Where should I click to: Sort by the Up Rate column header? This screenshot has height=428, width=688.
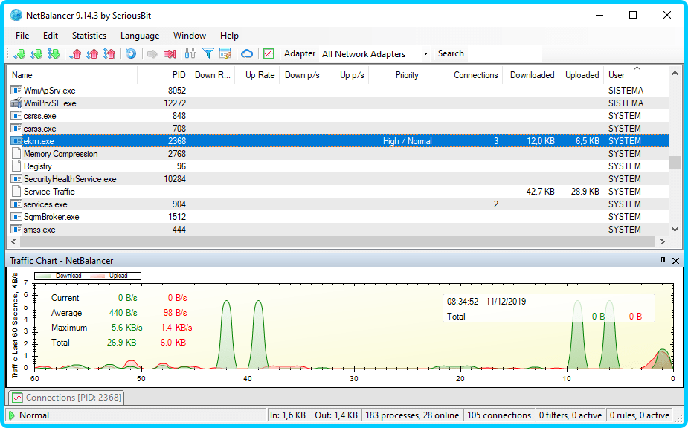257,75
